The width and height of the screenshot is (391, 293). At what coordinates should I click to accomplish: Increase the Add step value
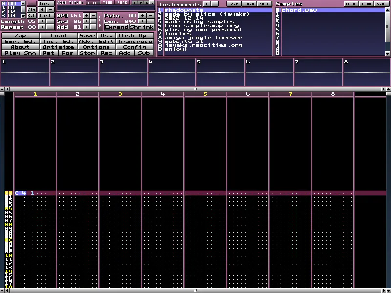pos(87,27)
